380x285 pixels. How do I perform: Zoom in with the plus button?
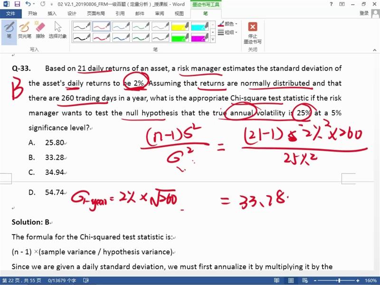click(x=358, y=281)
